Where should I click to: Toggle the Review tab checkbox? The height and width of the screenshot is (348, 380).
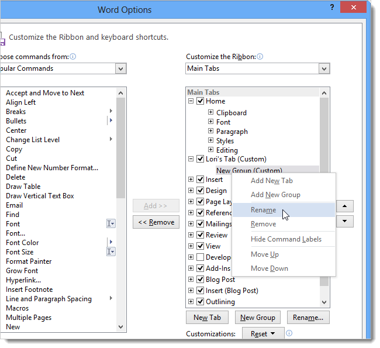tap(200, 235)
